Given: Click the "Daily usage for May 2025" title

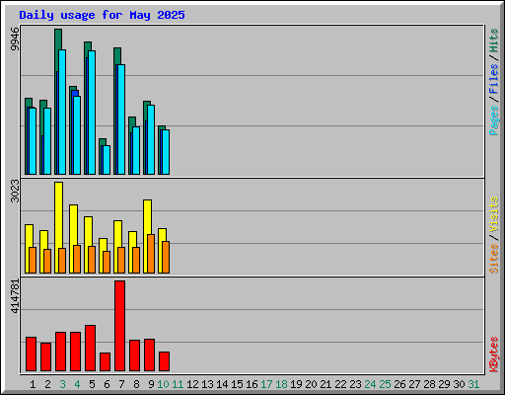Looking at the screenshot, I should 102,15.
